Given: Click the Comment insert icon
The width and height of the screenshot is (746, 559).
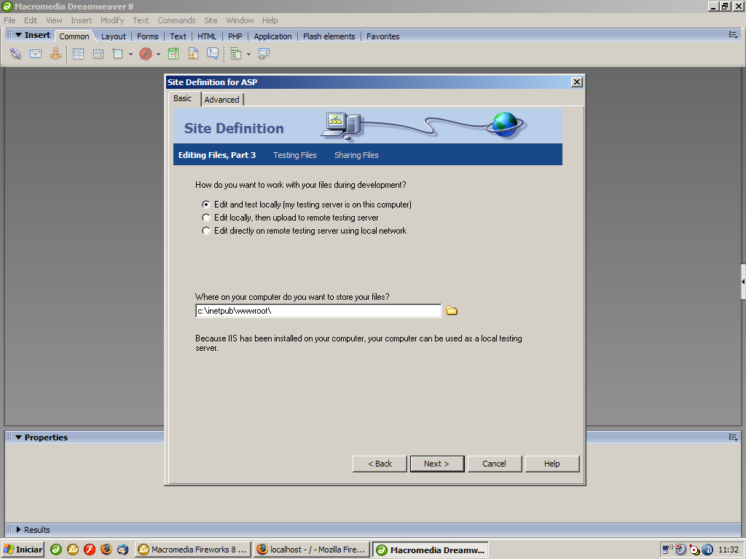Looking at the screenshot, I should click(x=213, y=54).
